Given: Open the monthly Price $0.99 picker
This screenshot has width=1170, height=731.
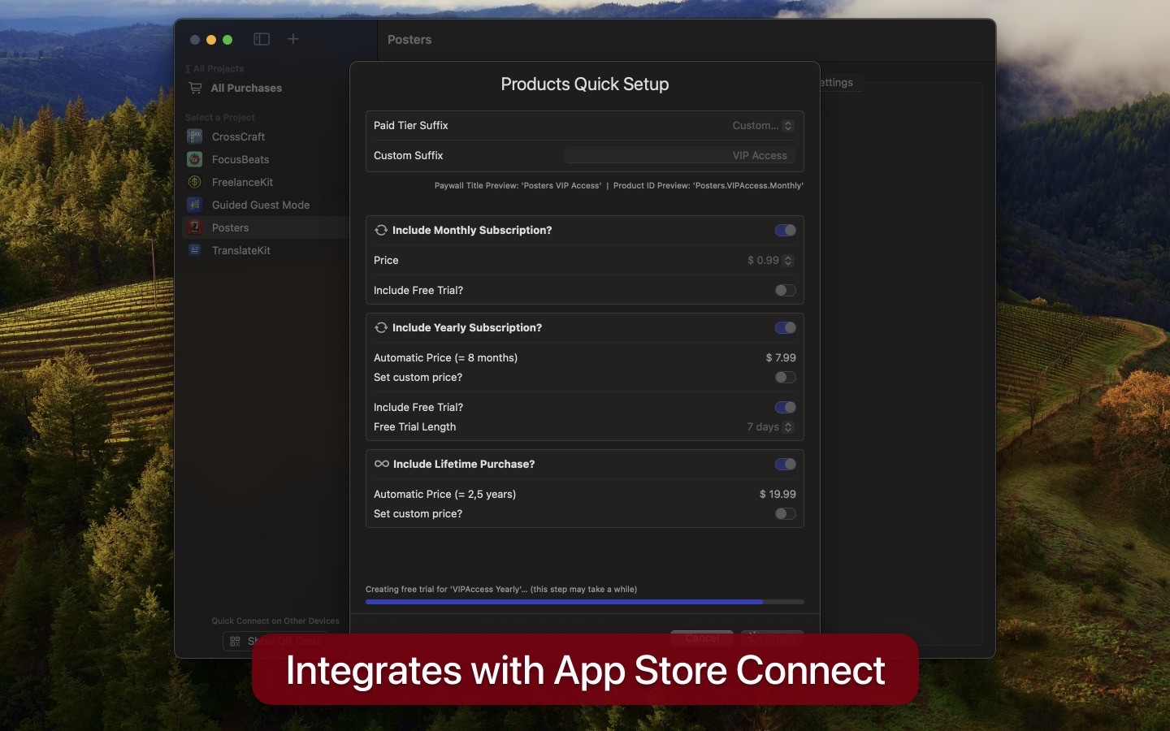Looking at the screenshot, I should tap(770, 260).
